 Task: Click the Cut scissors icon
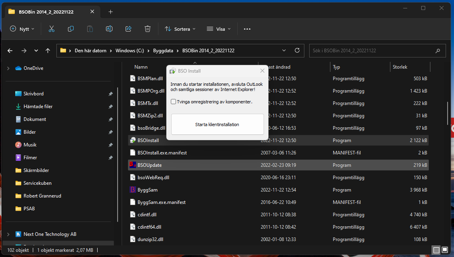[x=52, y=29]
